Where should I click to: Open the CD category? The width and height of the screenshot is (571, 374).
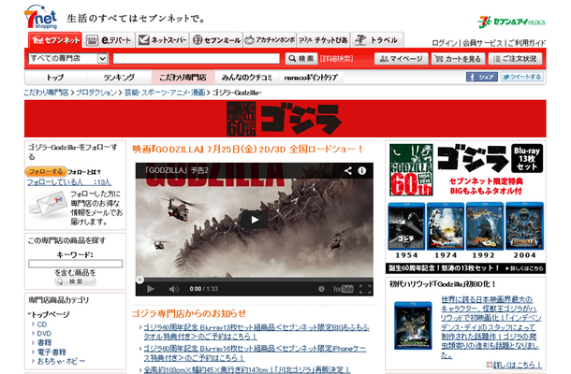tap(42, 324)
